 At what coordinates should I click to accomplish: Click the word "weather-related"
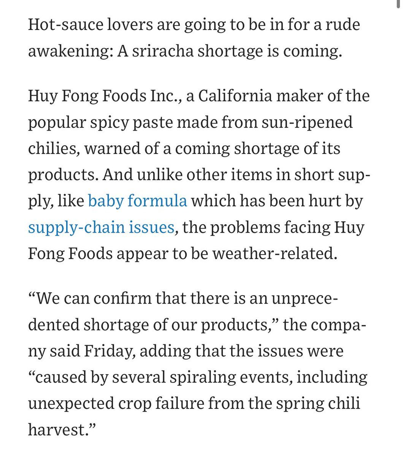274,253
